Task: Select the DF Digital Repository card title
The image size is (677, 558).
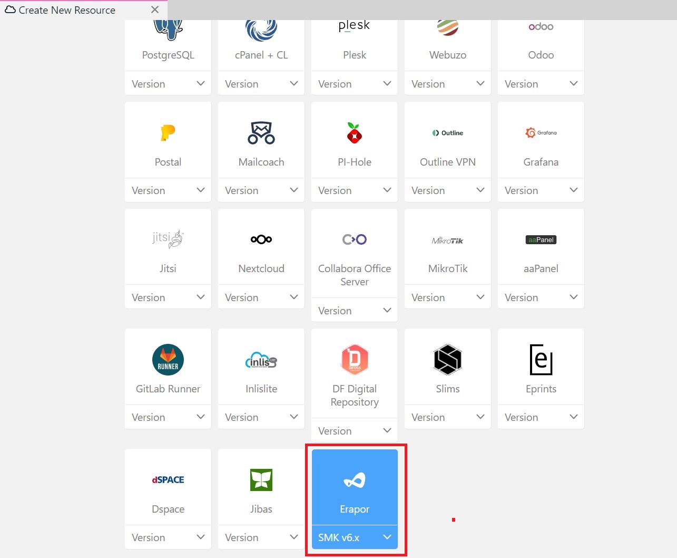Action: 355,396
